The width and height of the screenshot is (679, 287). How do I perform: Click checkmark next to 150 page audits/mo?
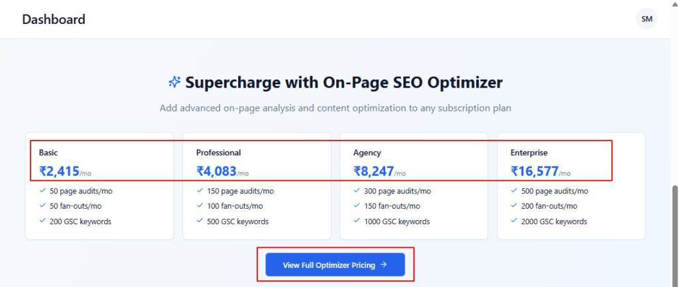pos(200,191)
